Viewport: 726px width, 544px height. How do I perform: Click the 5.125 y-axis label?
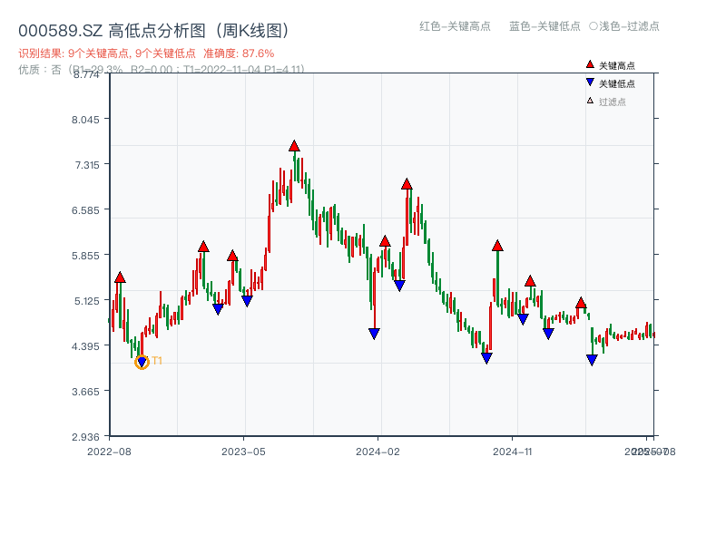point(87,301)
